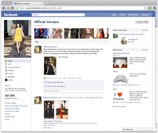
Task: Click the Facebook logo
Action: (x=11, y=15)
